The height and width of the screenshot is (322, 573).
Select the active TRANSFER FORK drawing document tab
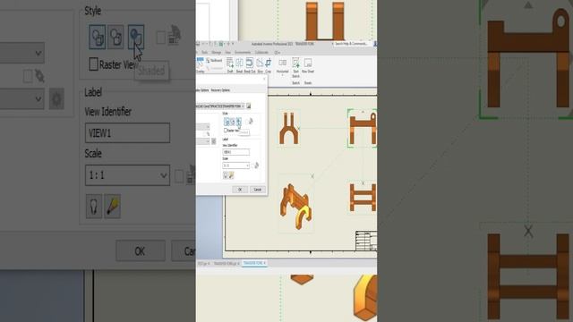[254, 263]
